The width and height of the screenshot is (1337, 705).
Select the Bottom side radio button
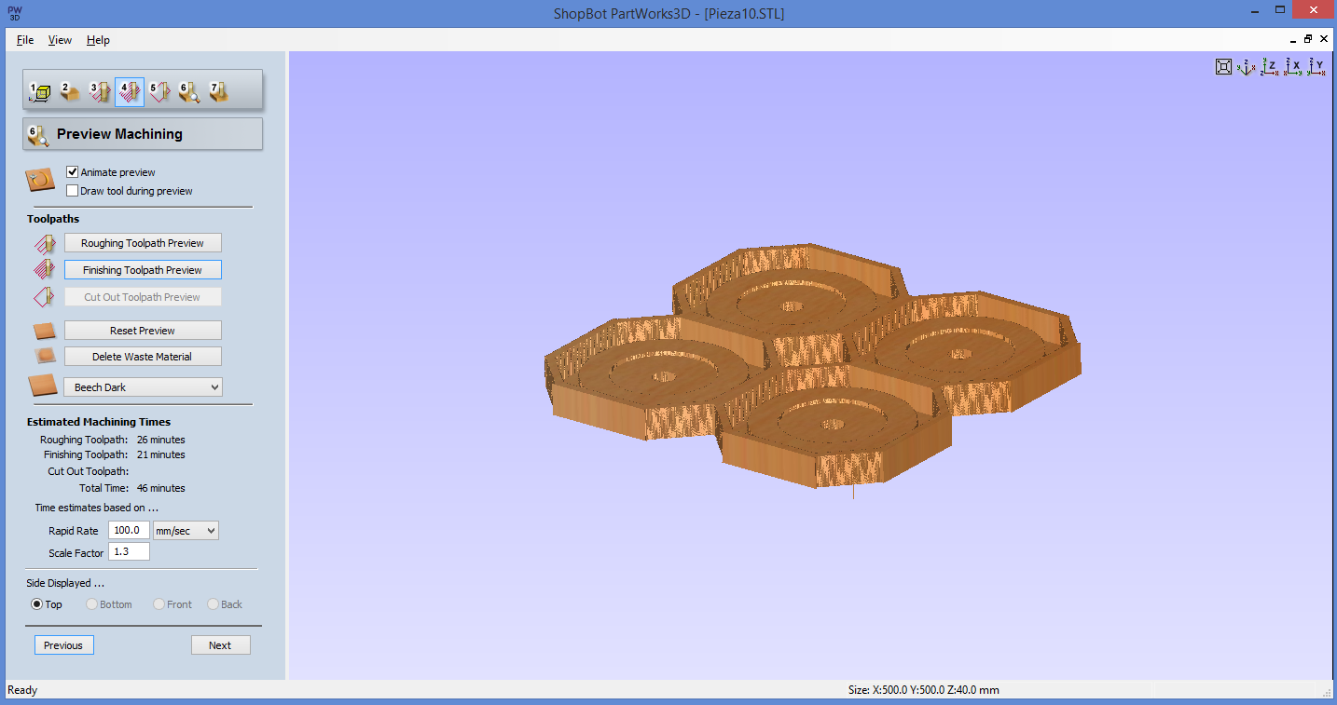click(92, 604)
